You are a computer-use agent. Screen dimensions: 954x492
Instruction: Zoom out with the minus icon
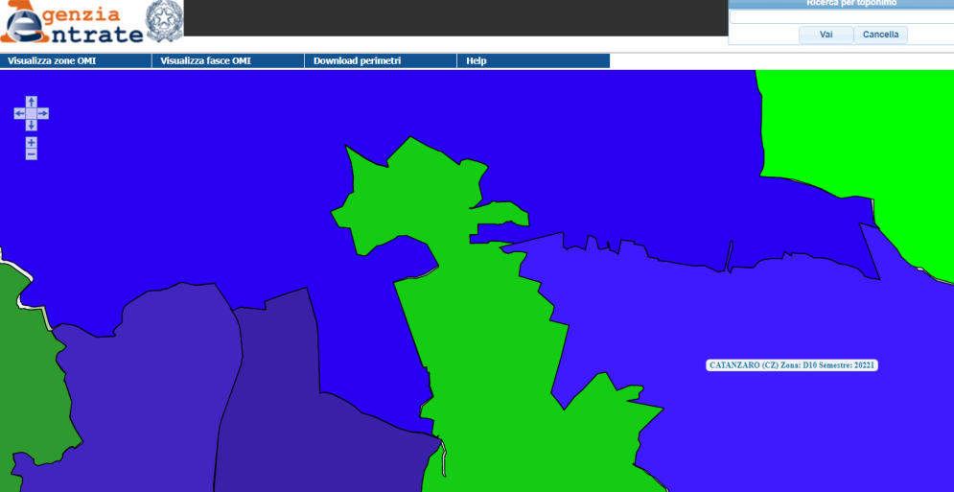coord(31,154)
